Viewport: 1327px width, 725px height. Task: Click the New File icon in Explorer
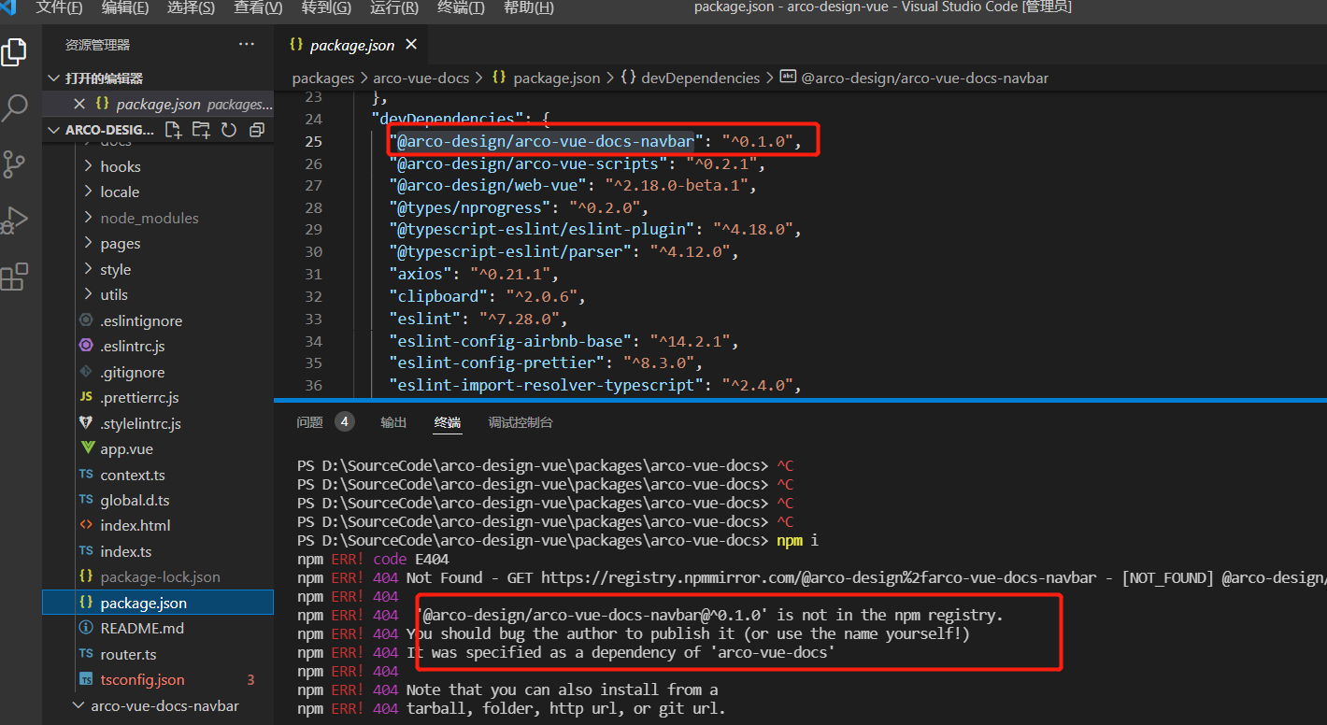[172, 130]
